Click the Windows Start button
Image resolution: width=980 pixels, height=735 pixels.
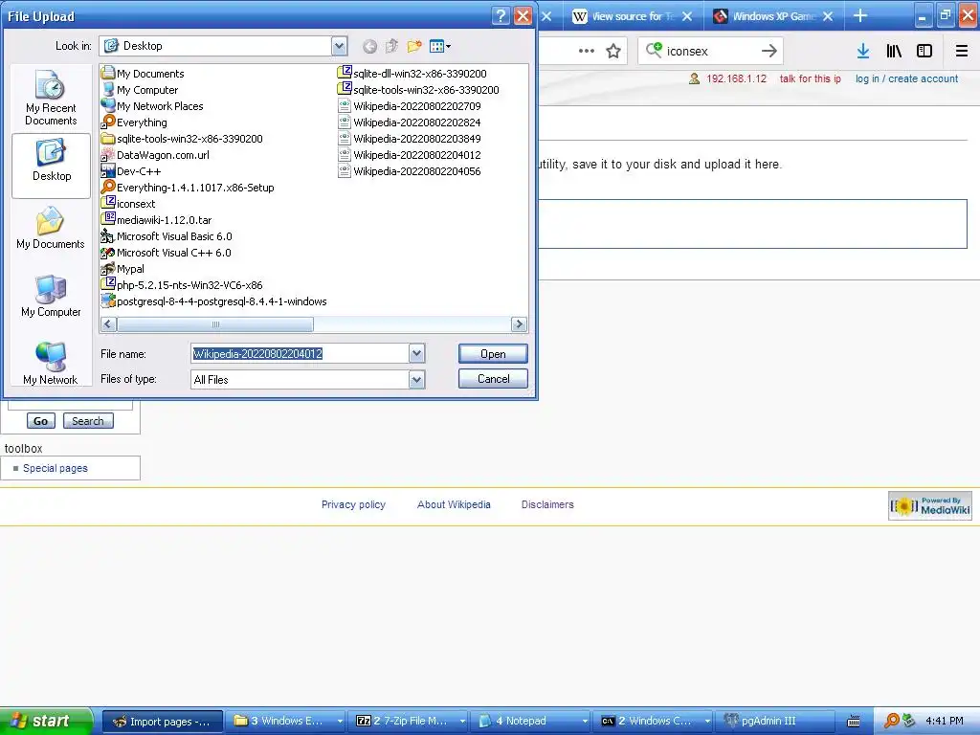tap(46, 721)
